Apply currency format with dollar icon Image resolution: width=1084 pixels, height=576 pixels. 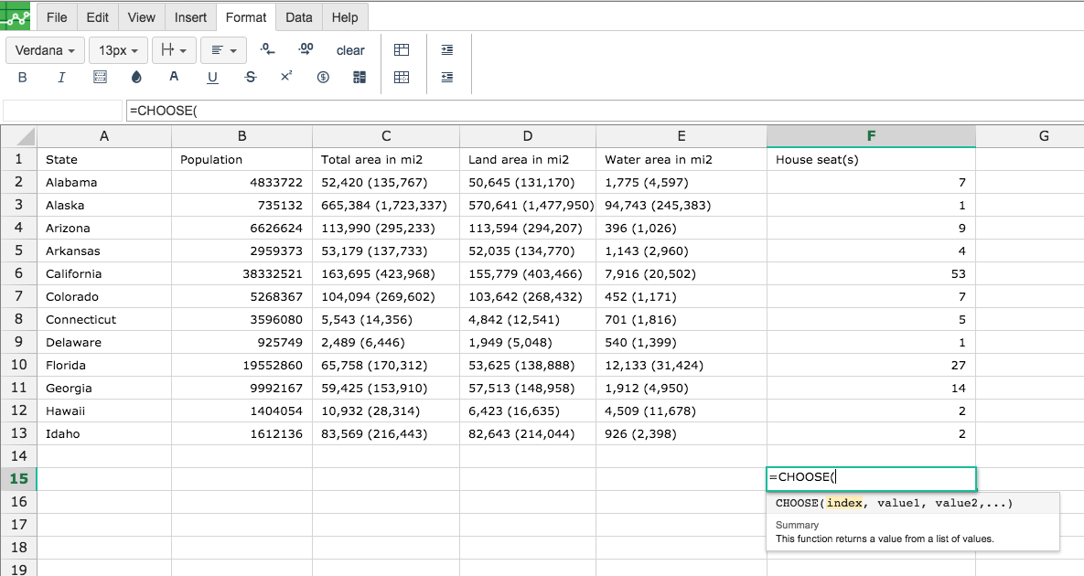[323, 78]
